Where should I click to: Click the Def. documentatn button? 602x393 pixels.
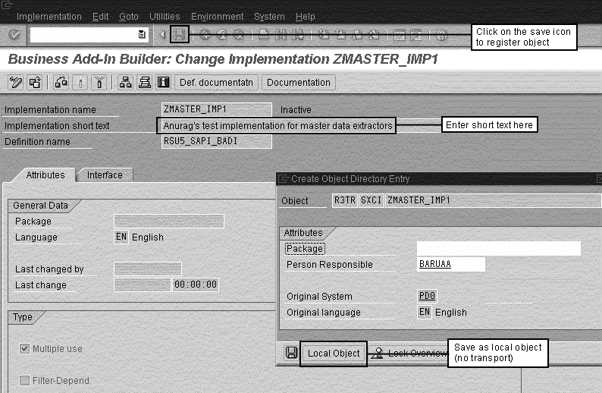(217, 83)
